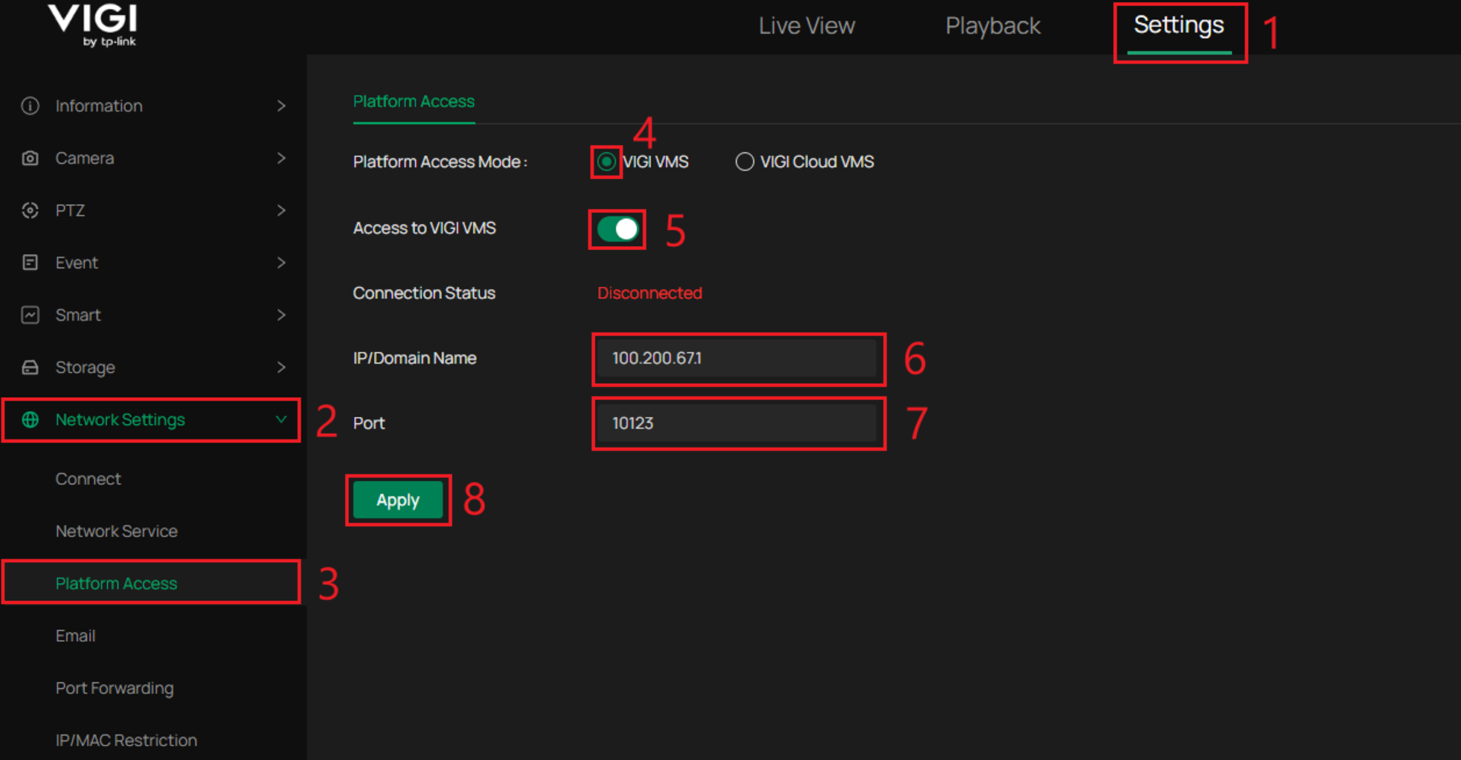
Task: Open the IP/MAC Restriction submenu item
Action: [126, 740]
